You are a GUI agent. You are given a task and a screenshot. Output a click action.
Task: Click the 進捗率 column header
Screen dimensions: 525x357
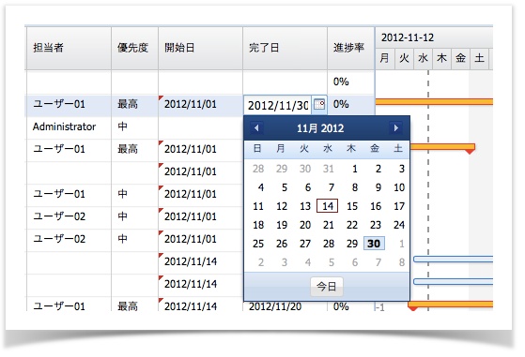pyautogui.click(x=350, y=48)
